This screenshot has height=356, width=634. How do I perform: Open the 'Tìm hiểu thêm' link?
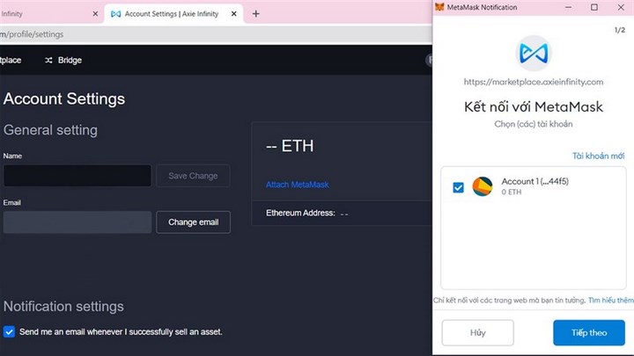(x=611, y=300)
